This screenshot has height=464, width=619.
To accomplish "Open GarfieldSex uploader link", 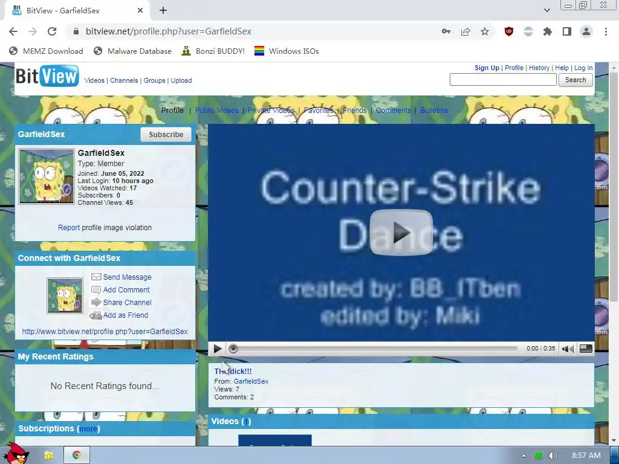I will coord(251,381).
